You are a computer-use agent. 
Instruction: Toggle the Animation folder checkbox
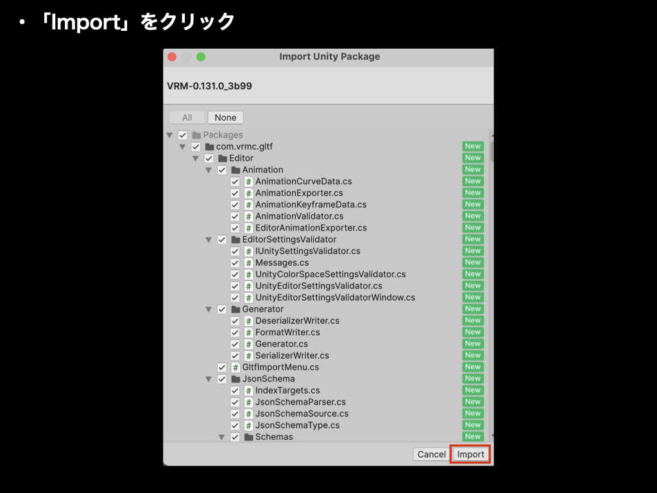(221, 169)
